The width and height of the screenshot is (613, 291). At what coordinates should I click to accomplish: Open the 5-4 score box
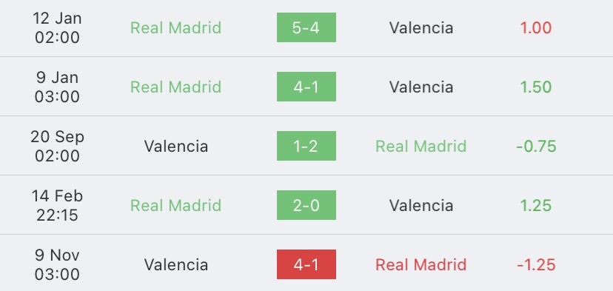click(x=306, y=27)
